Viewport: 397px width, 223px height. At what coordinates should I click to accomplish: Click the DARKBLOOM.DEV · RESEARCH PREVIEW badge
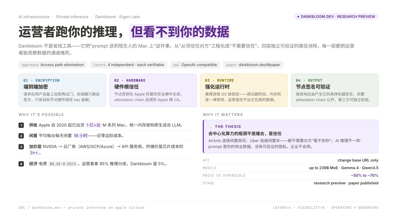pos(336,17)
